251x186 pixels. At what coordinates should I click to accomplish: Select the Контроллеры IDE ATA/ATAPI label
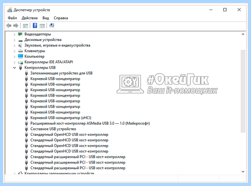49,62
